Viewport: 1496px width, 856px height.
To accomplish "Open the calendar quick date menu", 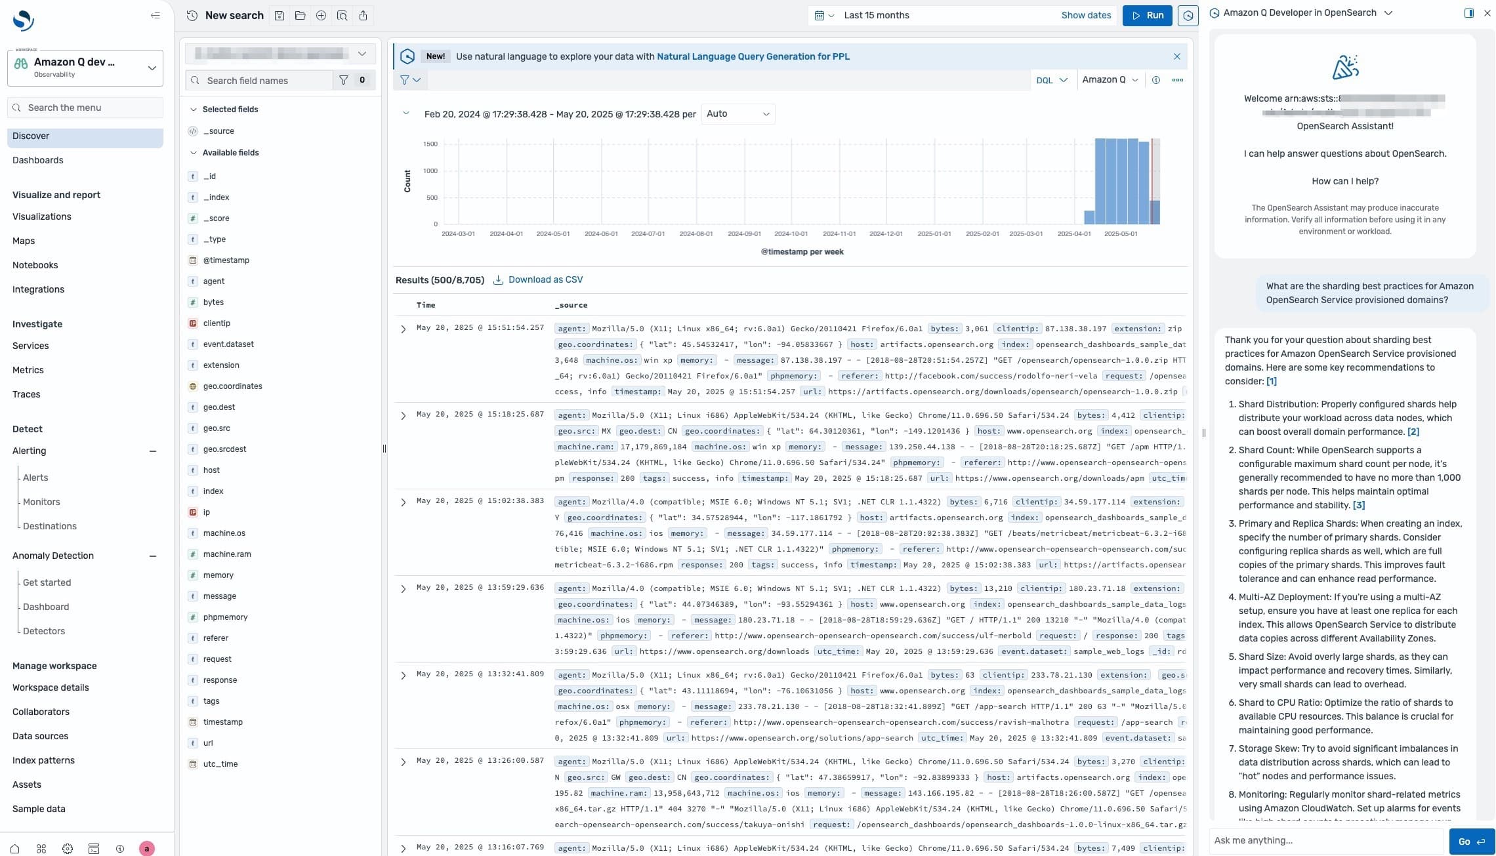I will tap(823, 15).
